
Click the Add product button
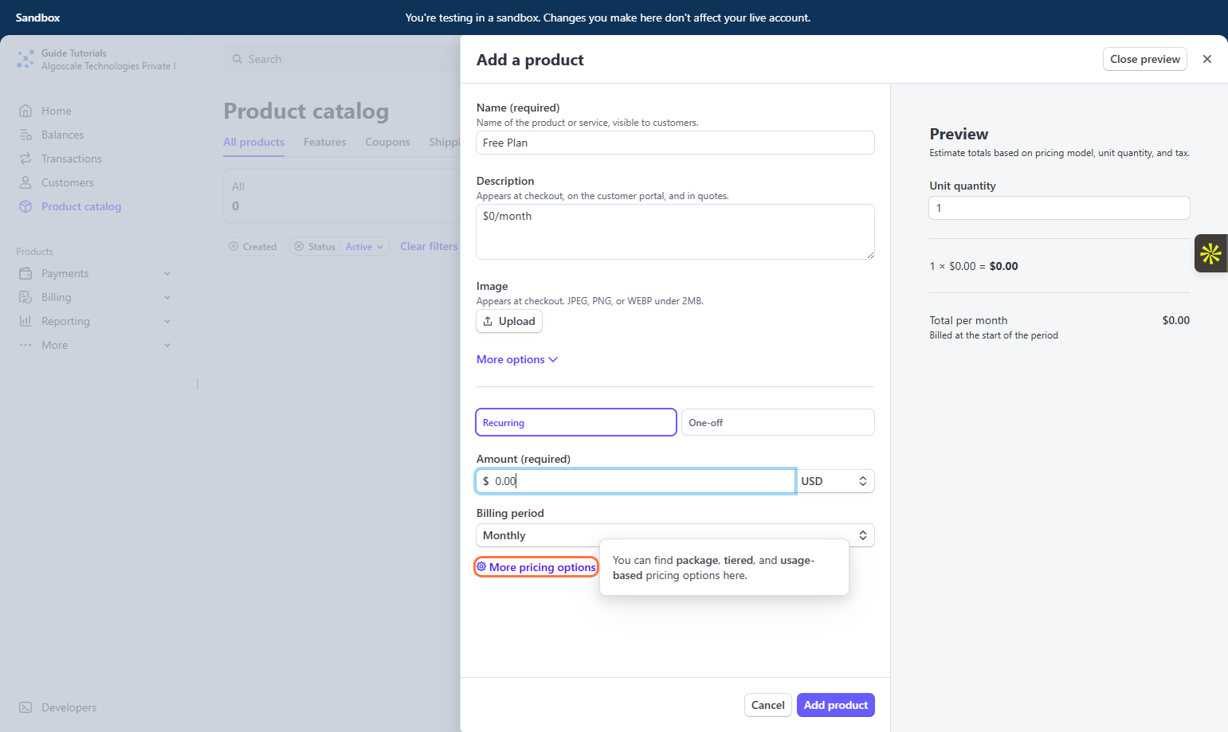click(835, 705)
